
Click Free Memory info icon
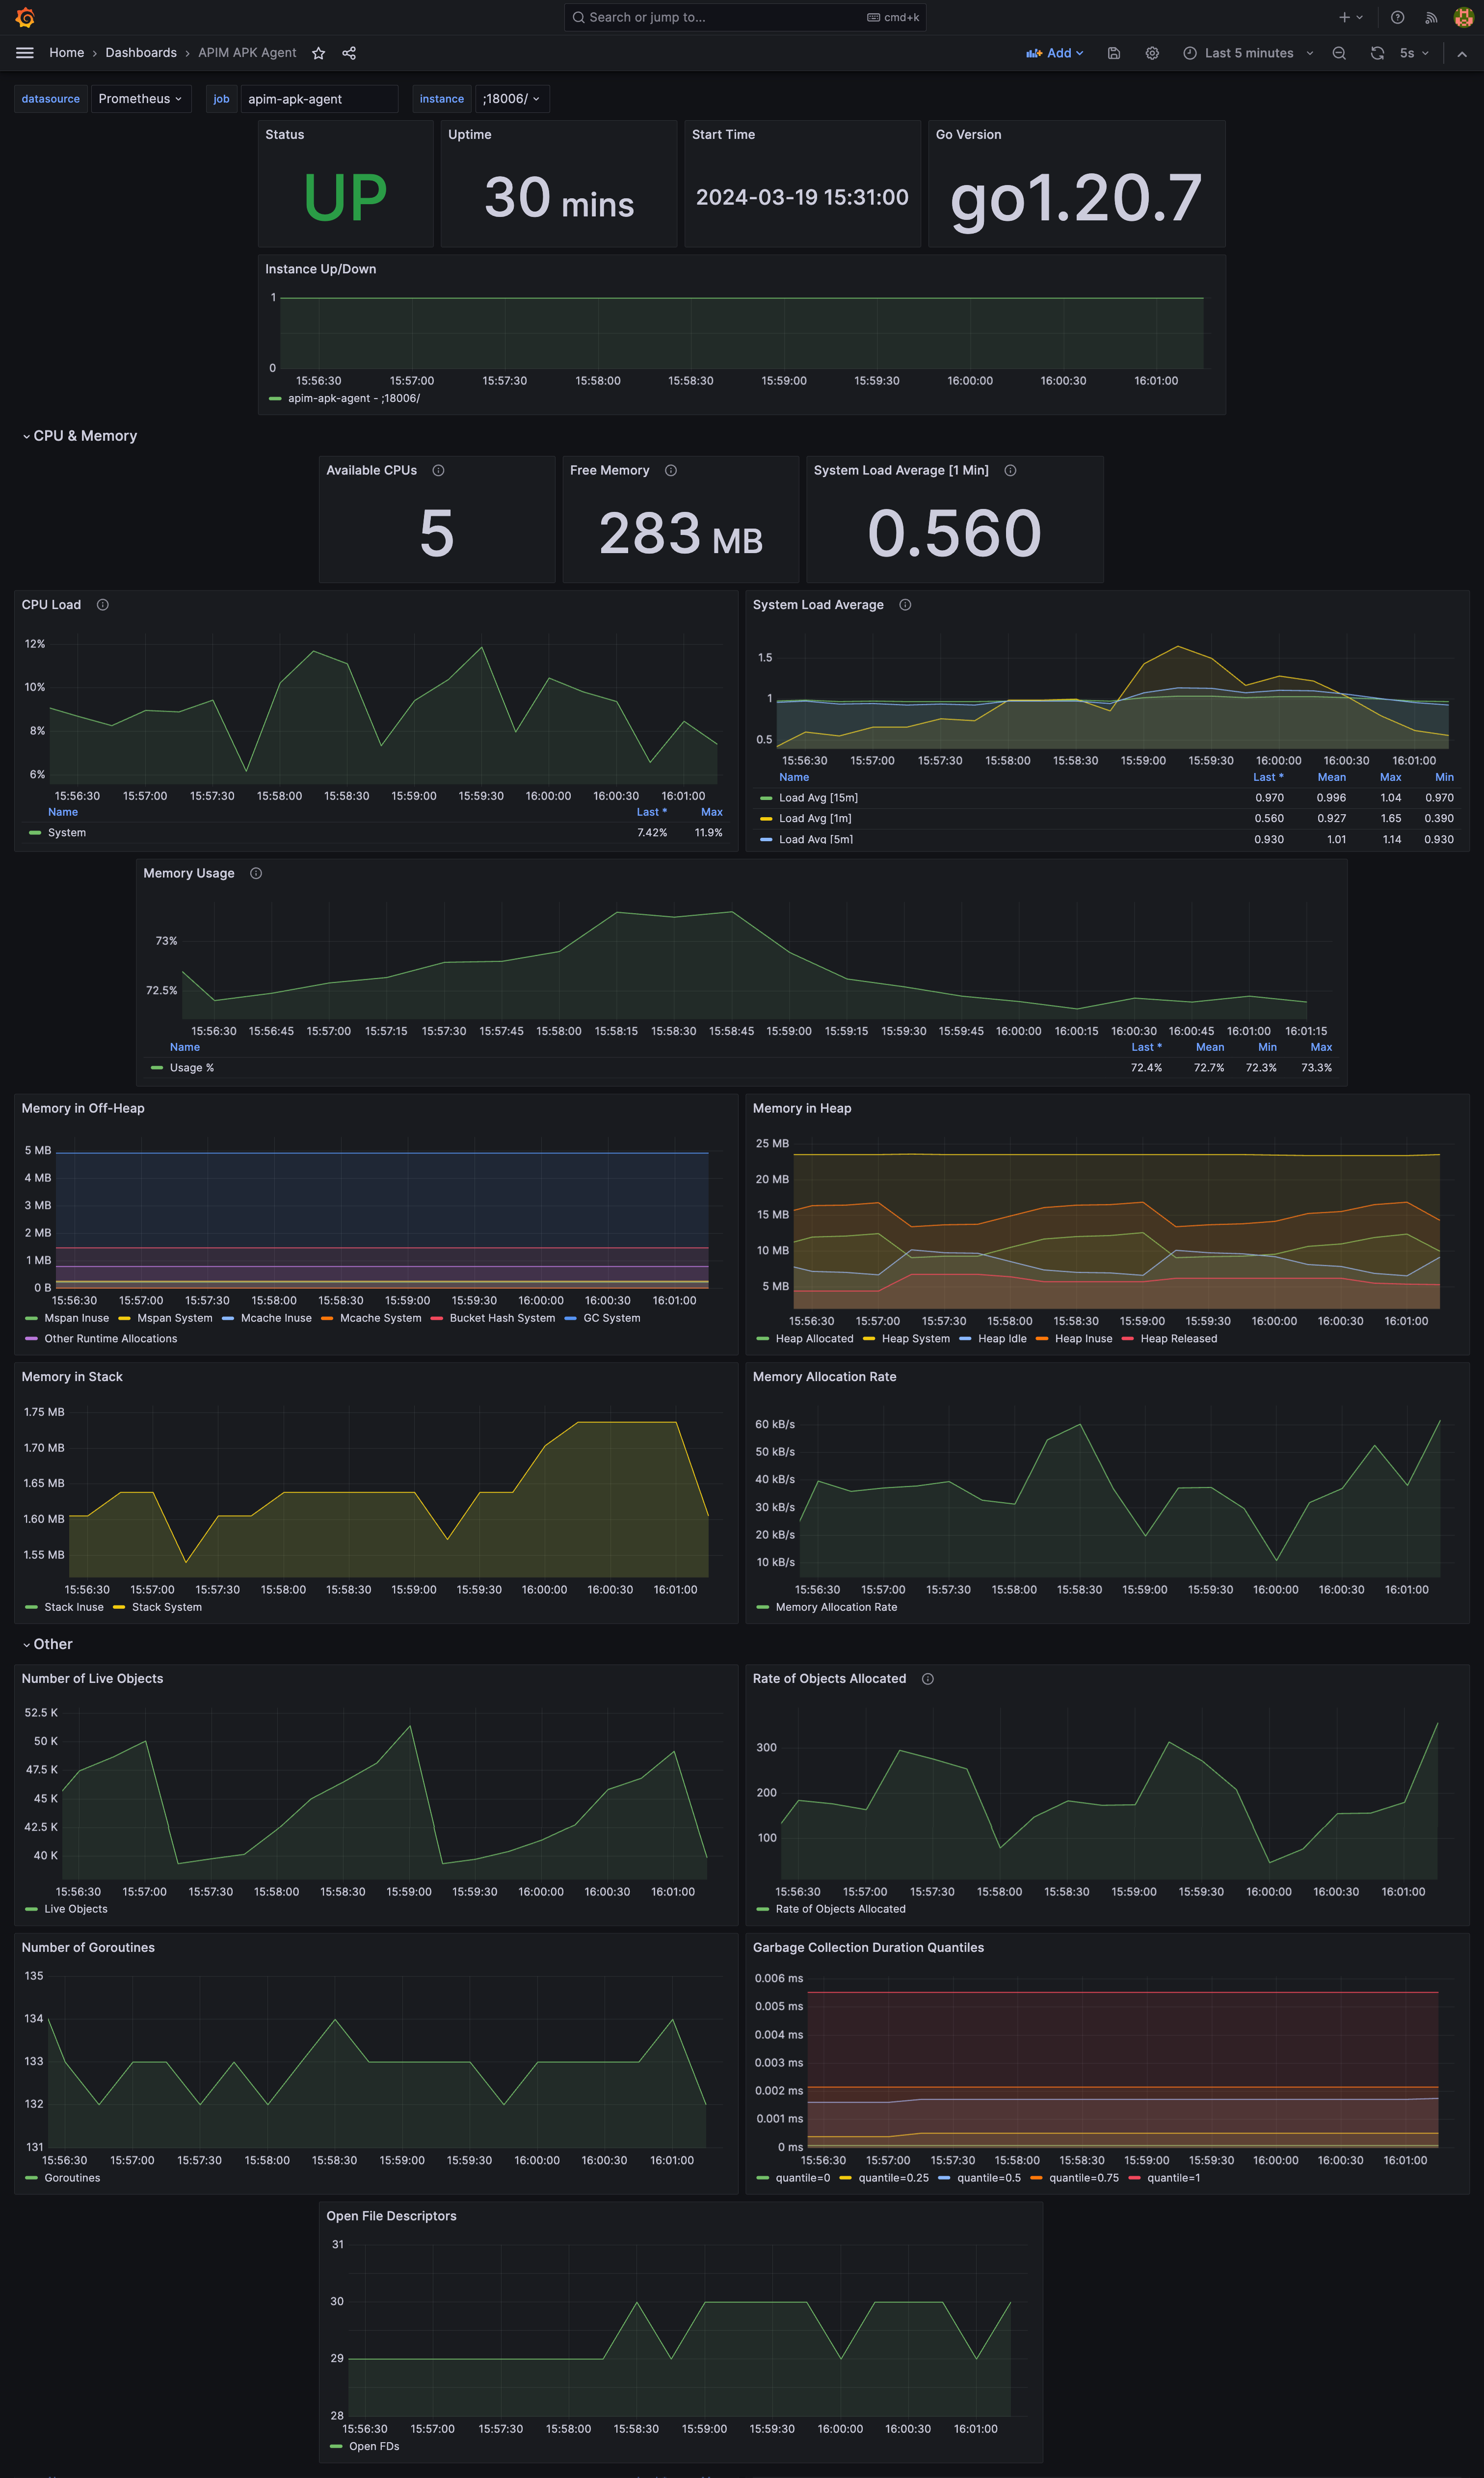tap(671, 470)
